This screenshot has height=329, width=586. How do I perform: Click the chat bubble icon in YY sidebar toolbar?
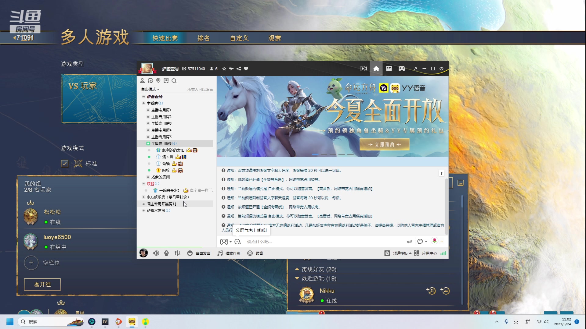coord(150,81)
